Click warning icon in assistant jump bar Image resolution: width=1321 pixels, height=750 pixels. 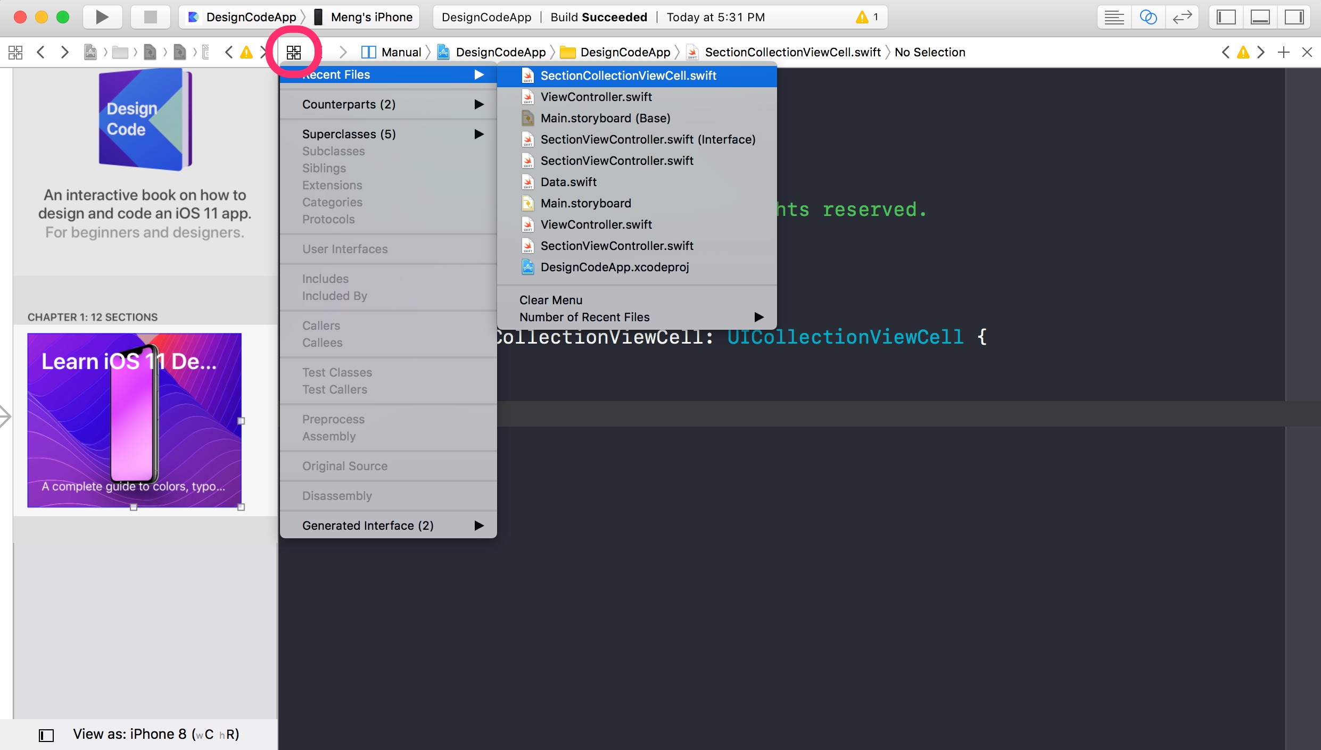[x=1243, y=52]
